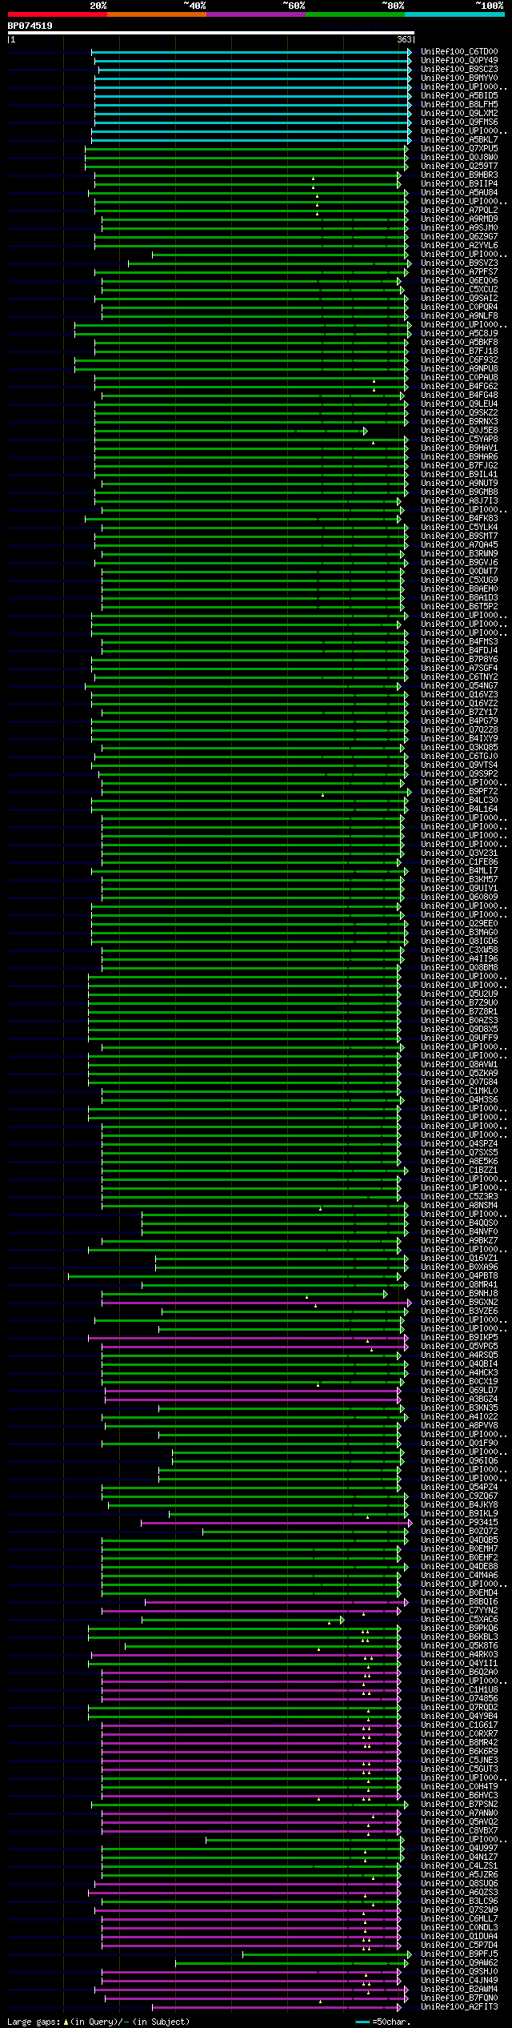Click the alignment arrowhead for UniRef100_Q0J5E8
This screenshot has height=2028, width=512.
coord(366,431)
